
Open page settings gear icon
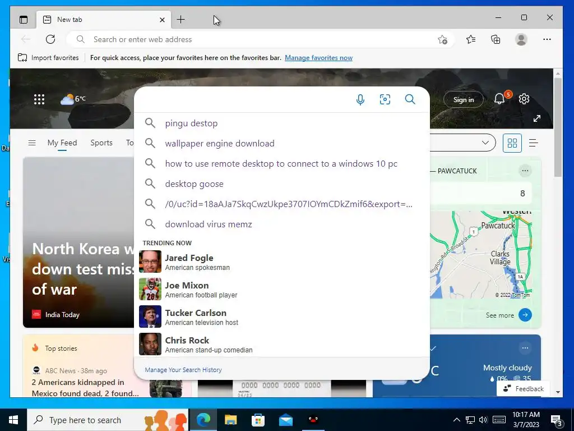[x=524, y=99]
